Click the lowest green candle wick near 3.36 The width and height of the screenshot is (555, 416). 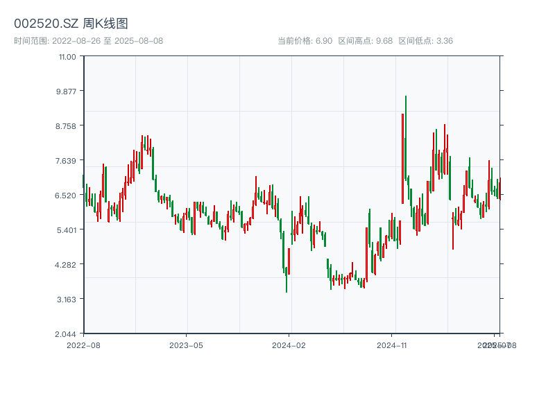287,279
